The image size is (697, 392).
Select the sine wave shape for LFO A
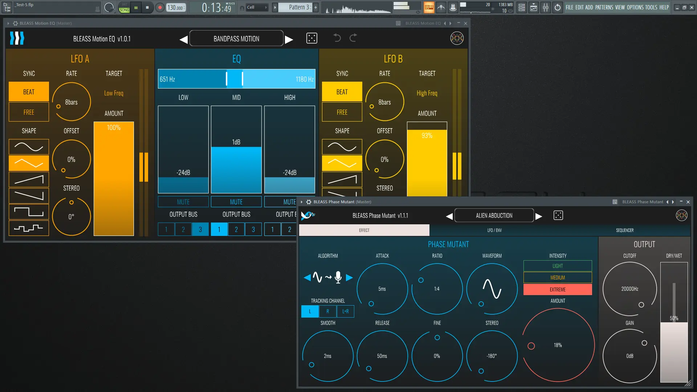(29, 147)
